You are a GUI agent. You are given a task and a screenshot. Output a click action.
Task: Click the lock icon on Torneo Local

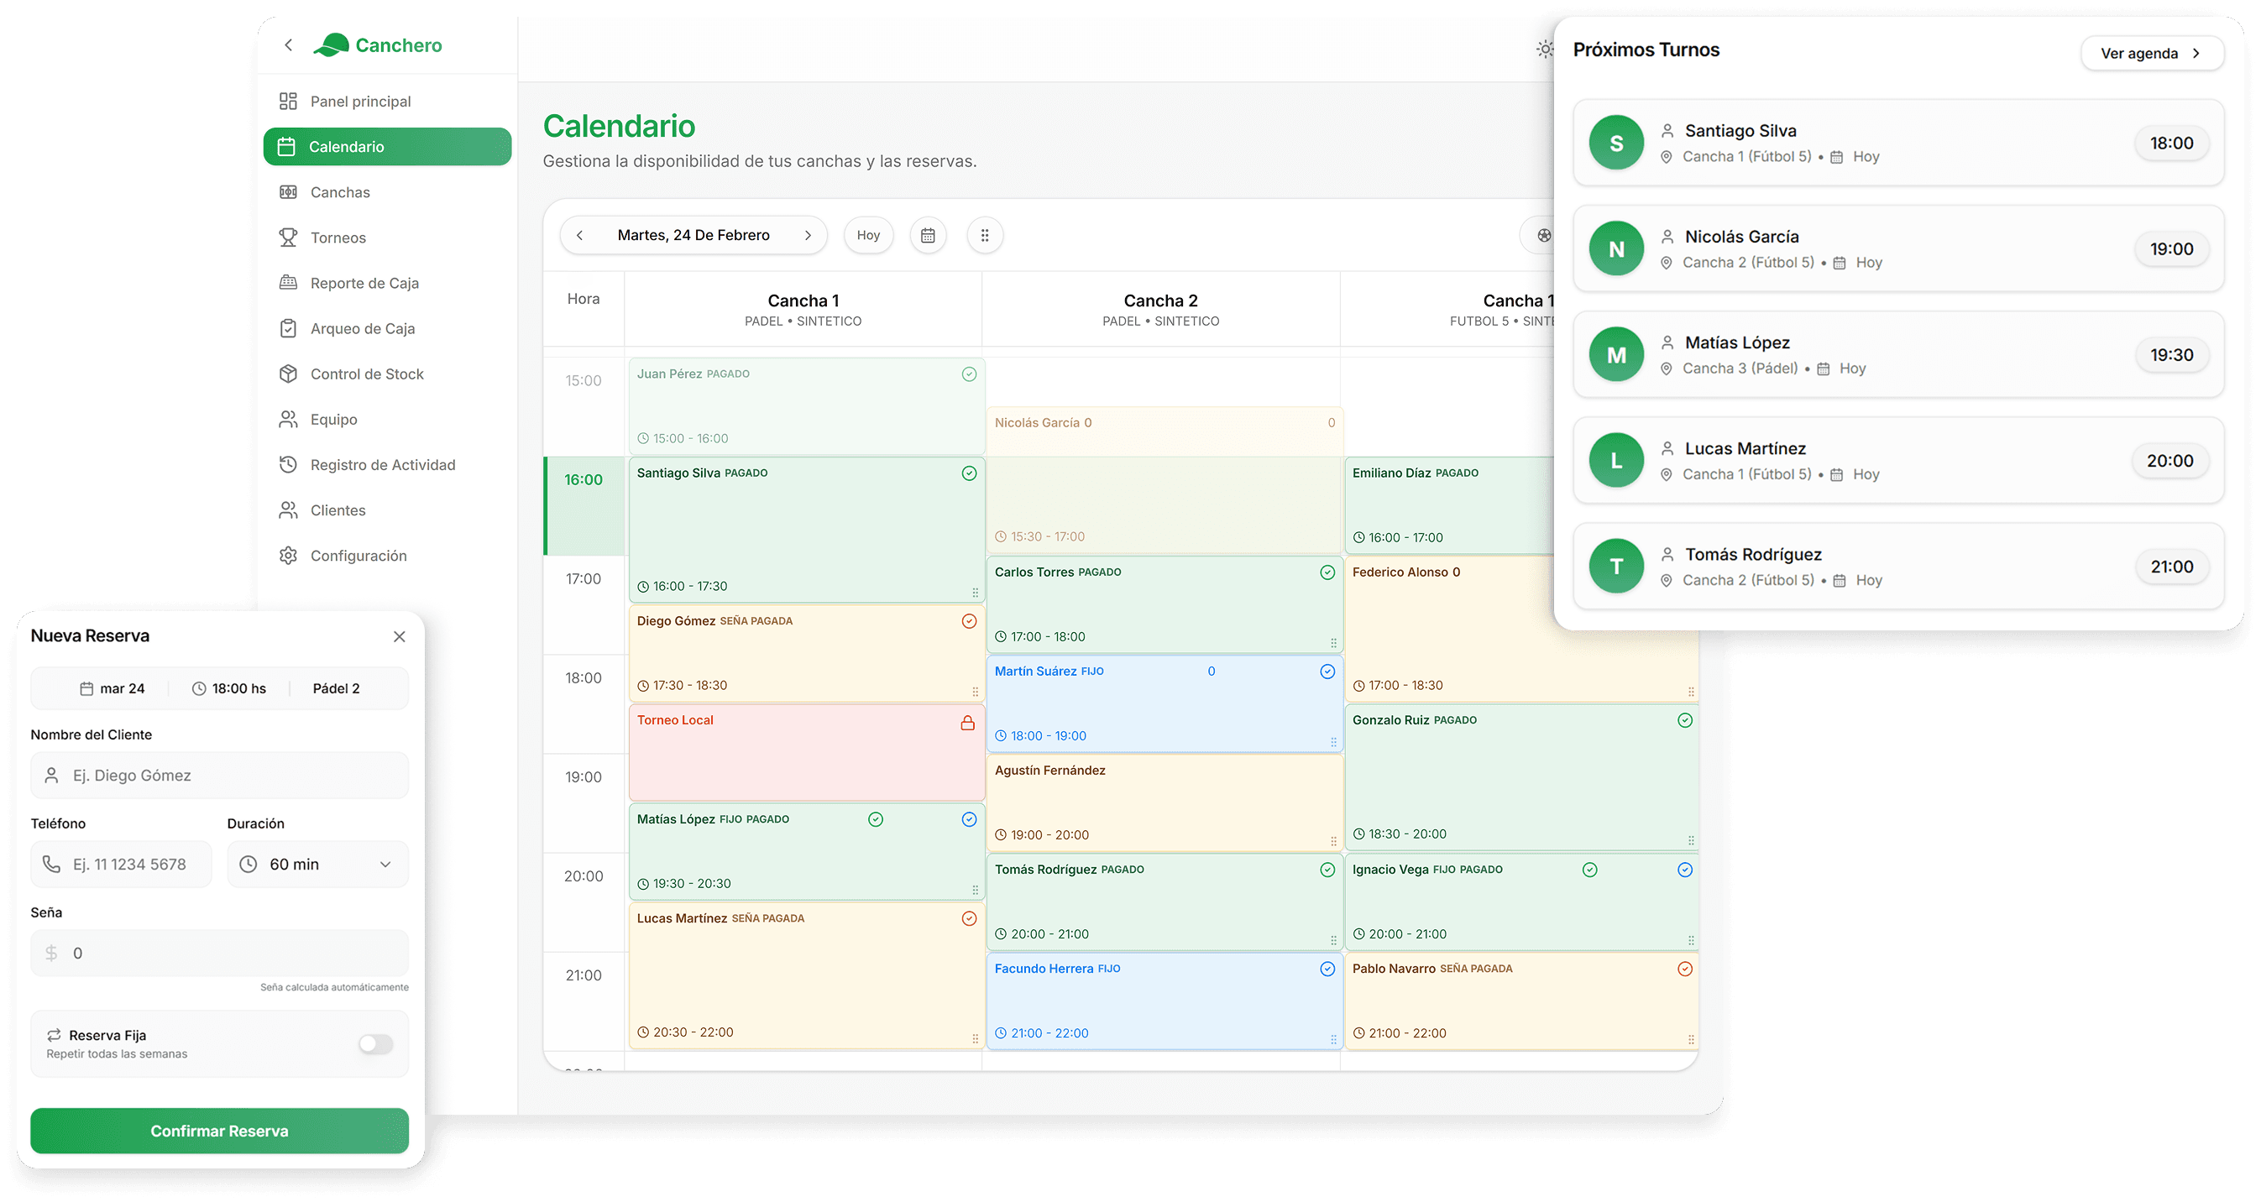(967, 723)
